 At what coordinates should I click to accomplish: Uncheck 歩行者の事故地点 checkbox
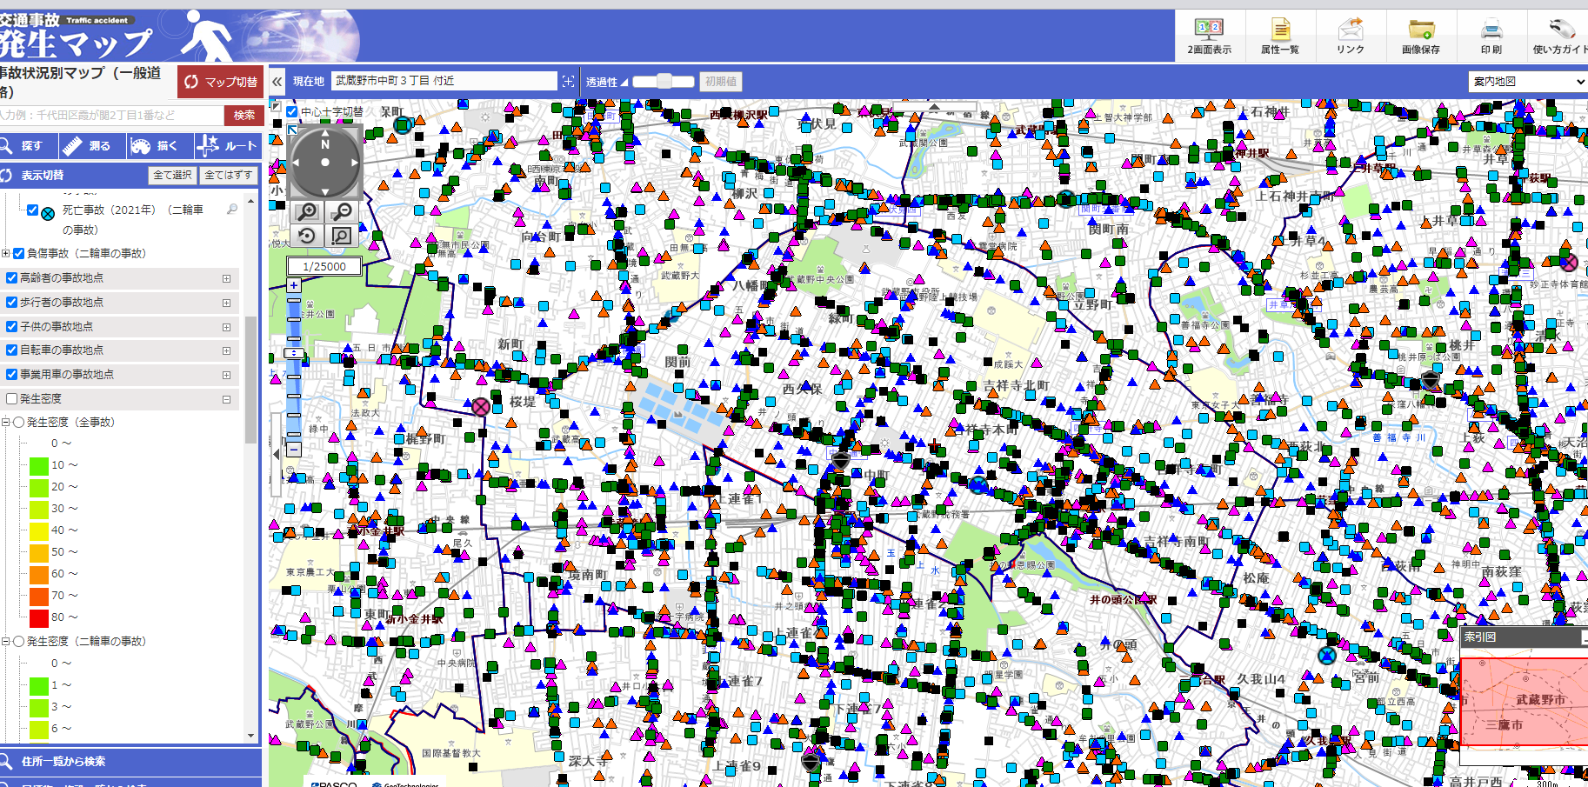[11, 303]
